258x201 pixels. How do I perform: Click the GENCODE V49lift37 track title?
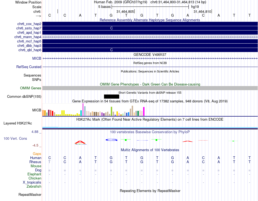150,55
